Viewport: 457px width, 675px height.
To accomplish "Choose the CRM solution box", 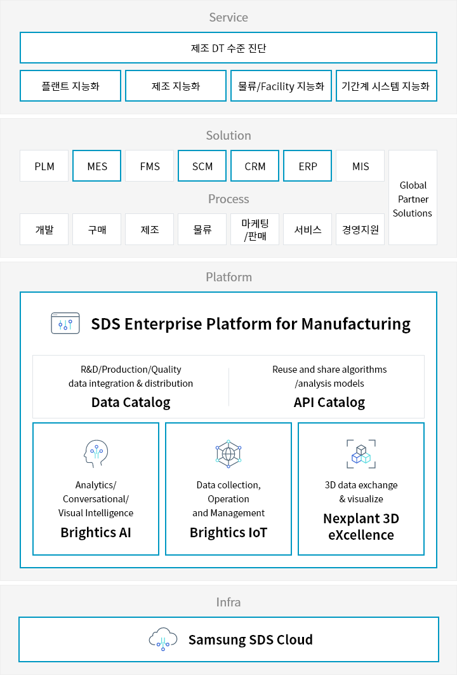I will pyautogui.click(x=255, y=166).
